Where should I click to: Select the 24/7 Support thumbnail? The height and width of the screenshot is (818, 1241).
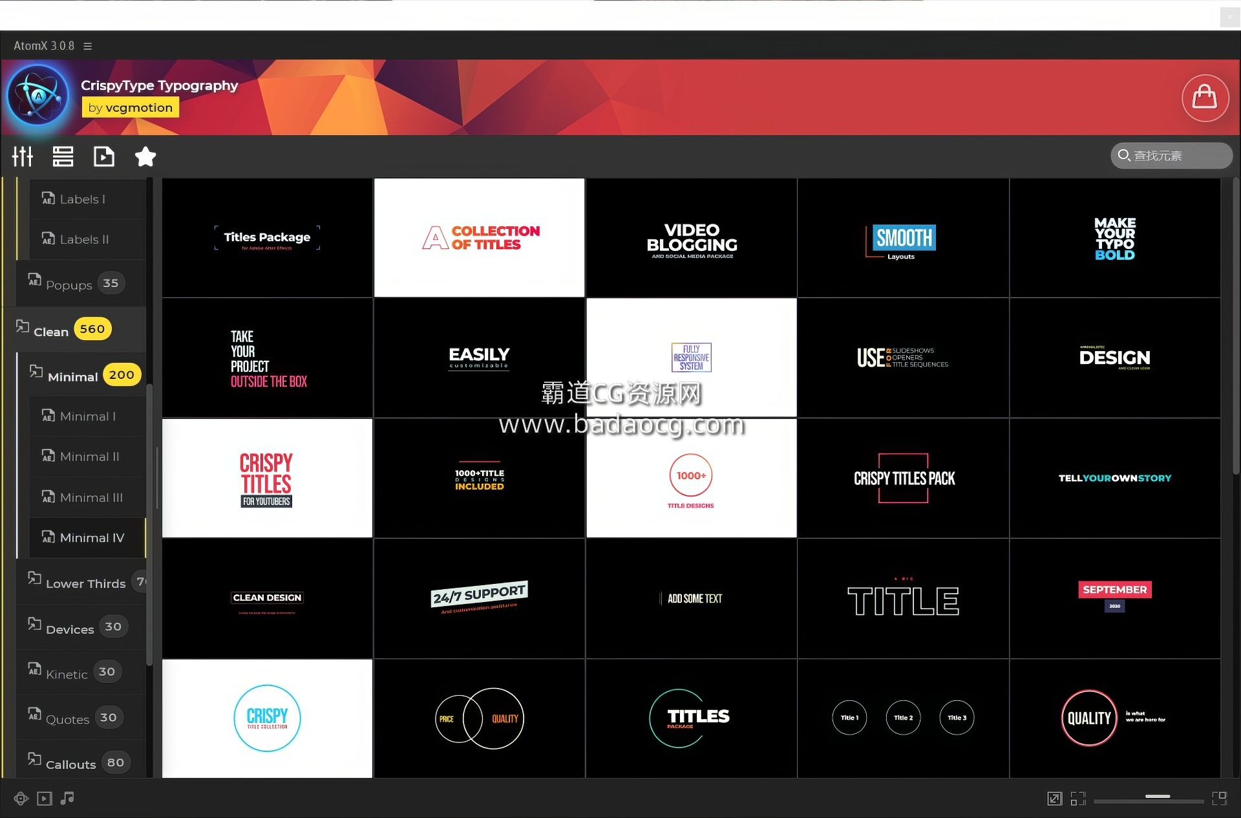(x=480, y=598)
